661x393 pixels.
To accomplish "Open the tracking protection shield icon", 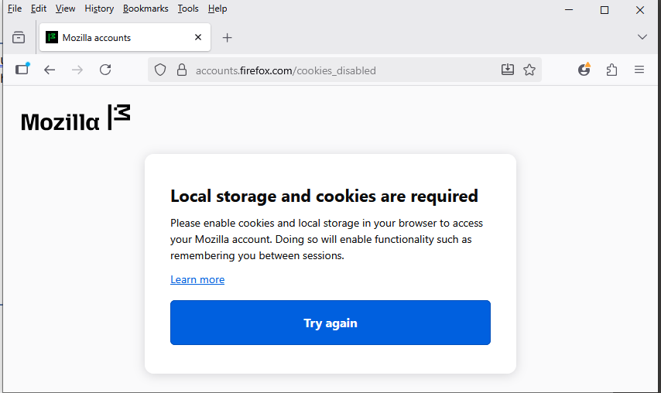I will point(160,70).
